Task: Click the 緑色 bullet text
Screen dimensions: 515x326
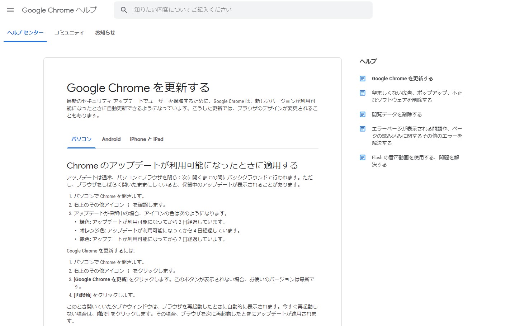Action: [x=152, y=222]
